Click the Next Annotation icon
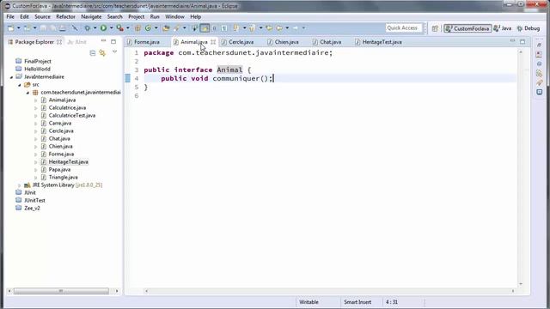The width and height of the screenshot is (550, 309). pos(237,28)
